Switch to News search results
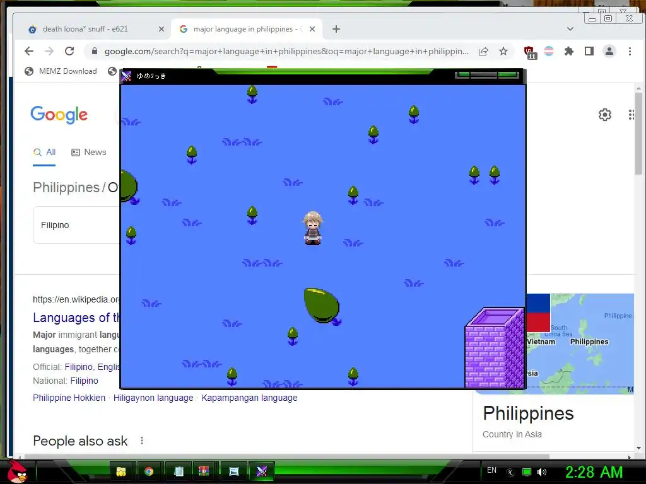The image size is (646, 484). point(88,153)
